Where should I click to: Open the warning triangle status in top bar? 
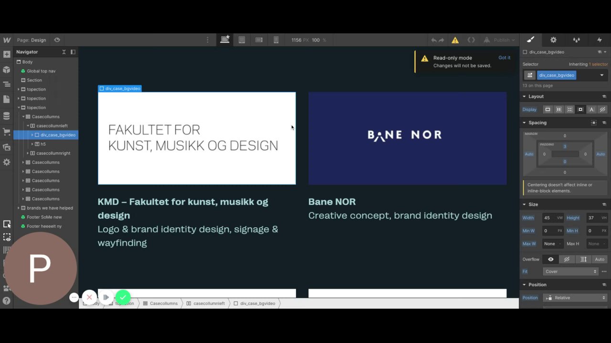[455, 40]
